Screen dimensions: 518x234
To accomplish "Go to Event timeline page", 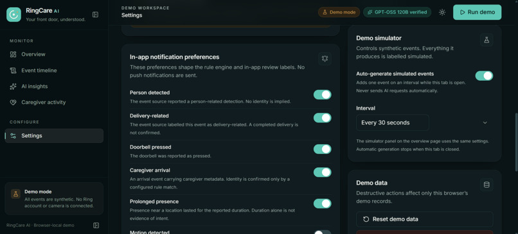I will 54,71.
